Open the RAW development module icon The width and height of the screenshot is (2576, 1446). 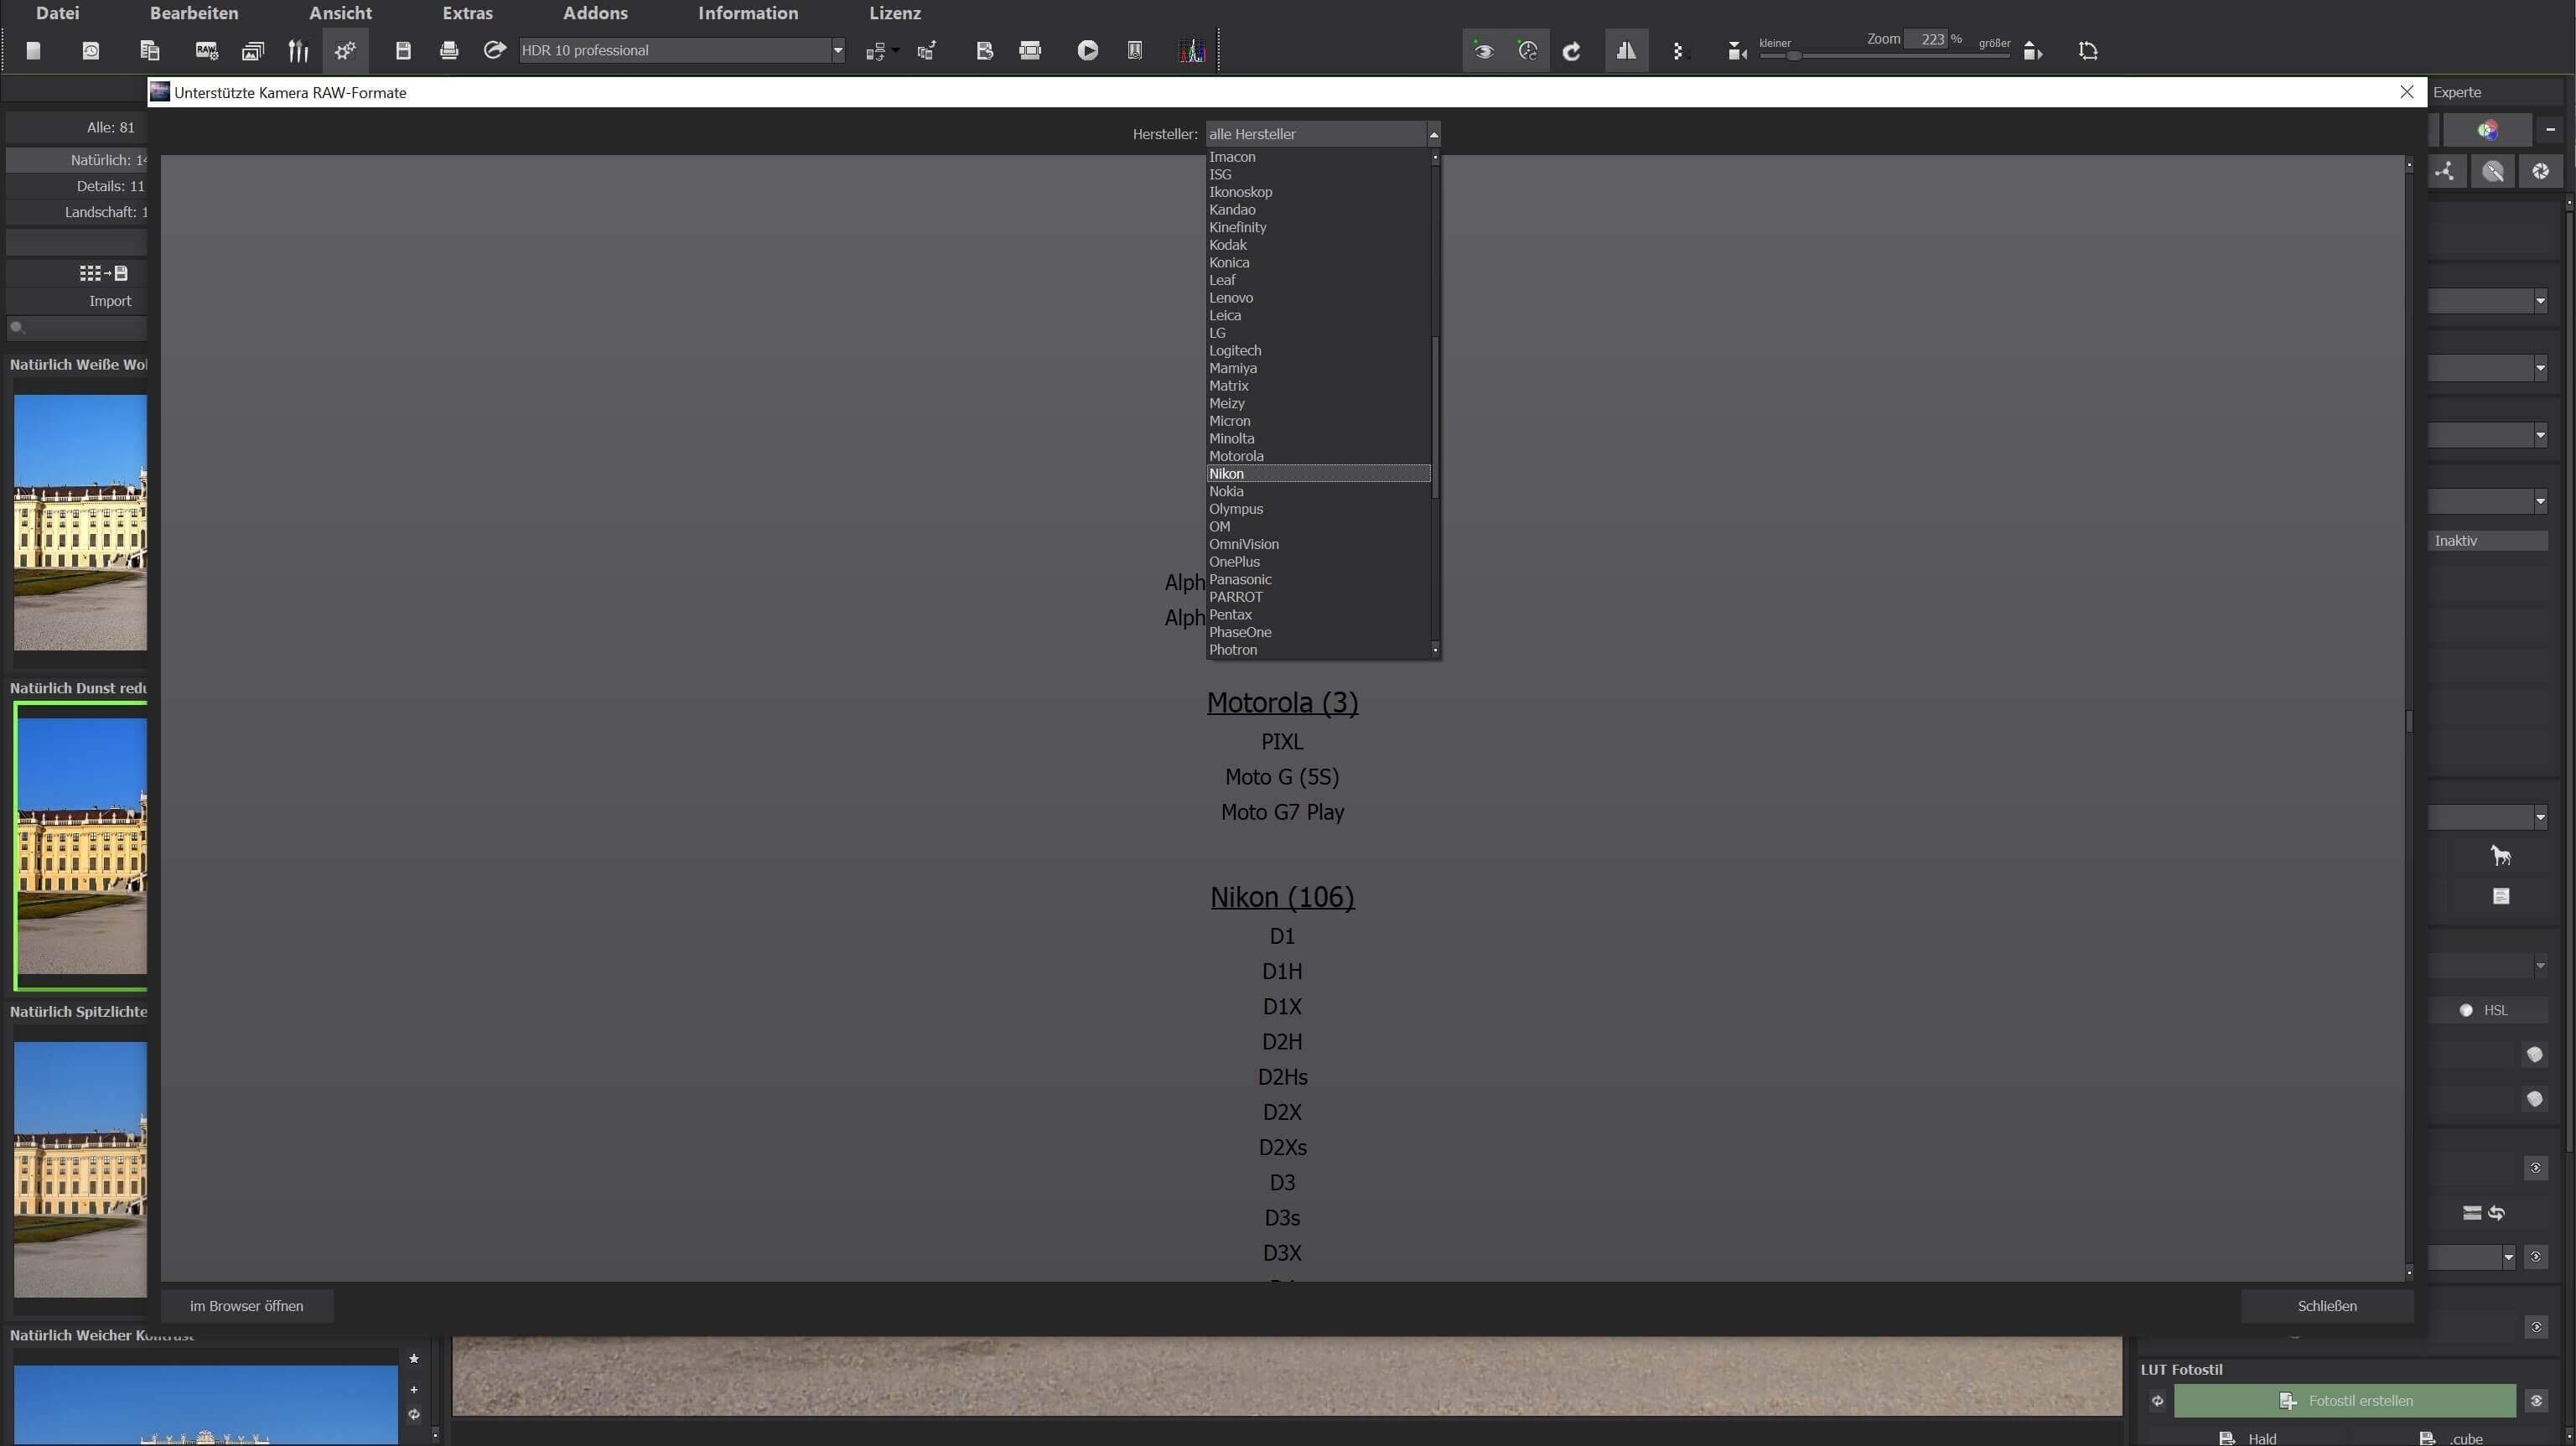207,50
